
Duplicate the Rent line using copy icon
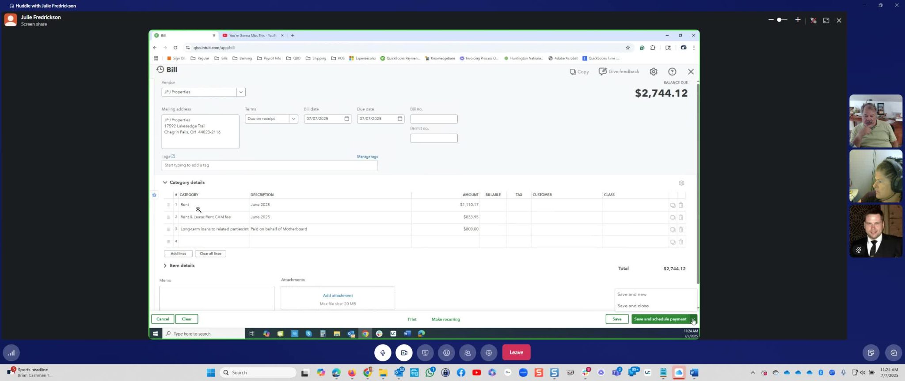673,205
